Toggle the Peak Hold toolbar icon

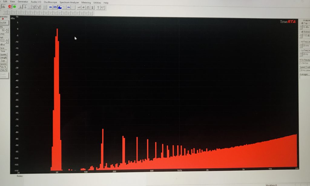pos(55,7)
